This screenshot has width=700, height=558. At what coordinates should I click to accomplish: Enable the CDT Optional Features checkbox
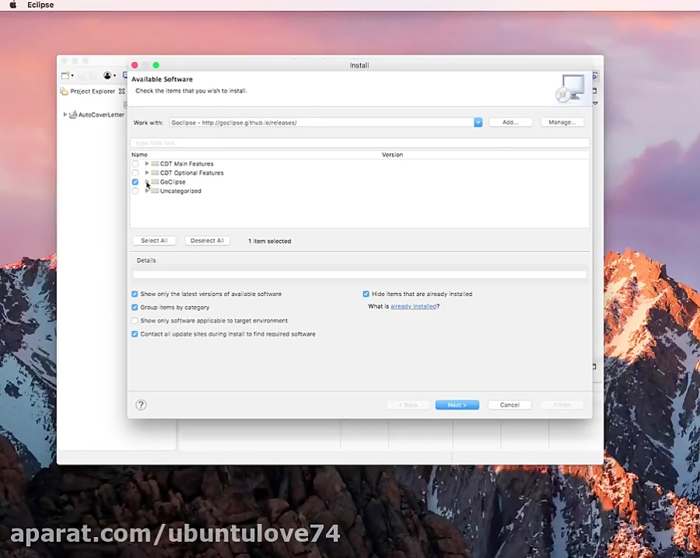pyautogui.click(x=135, y=173)
